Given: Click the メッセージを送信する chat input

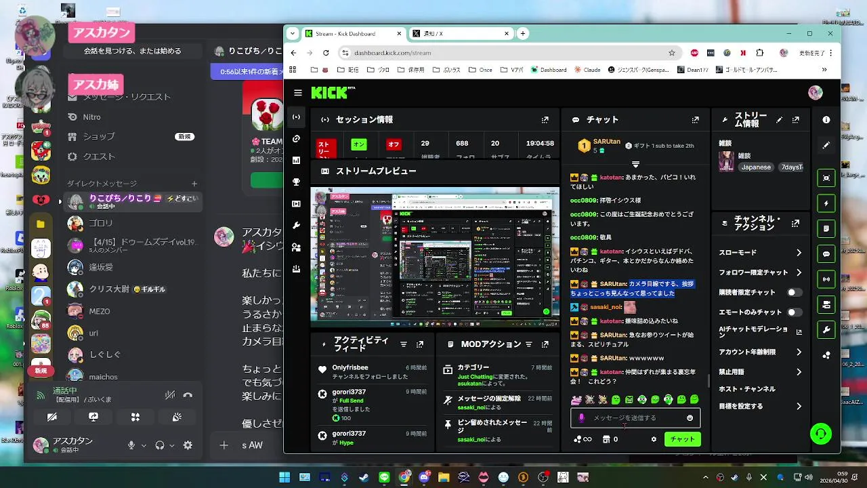Looking at the screenshot, I should (x=635, y=418).
